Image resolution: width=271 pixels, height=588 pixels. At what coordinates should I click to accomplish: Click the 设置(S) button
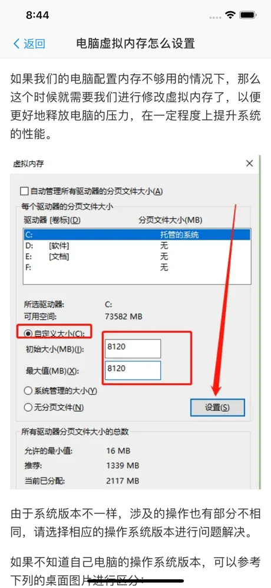217,407
